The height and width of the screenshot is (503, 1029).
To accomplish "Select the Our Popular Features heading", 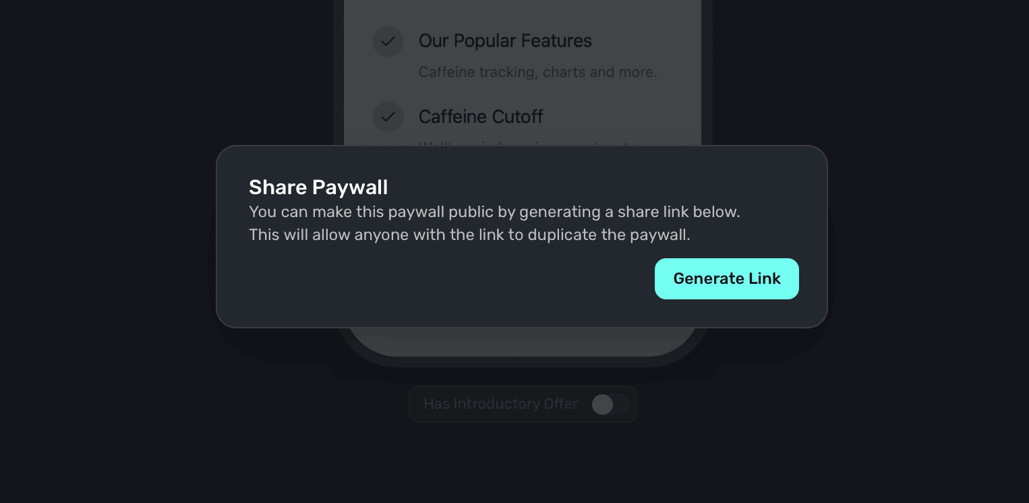I will coord(504,41).
